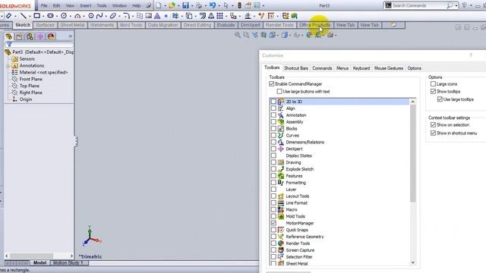Toggle the Enable CommandManager checkbox

coord(272,84)
